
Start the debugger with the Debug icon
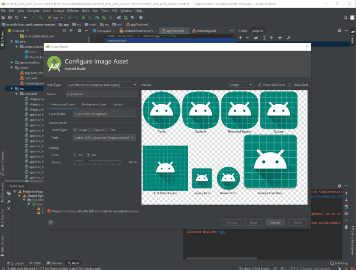click(x=83, y=18)
